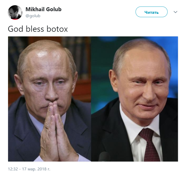Open the photo showing the dotted burgundy tie
This screenshot has width=185, height=173.
click(135, 99)
